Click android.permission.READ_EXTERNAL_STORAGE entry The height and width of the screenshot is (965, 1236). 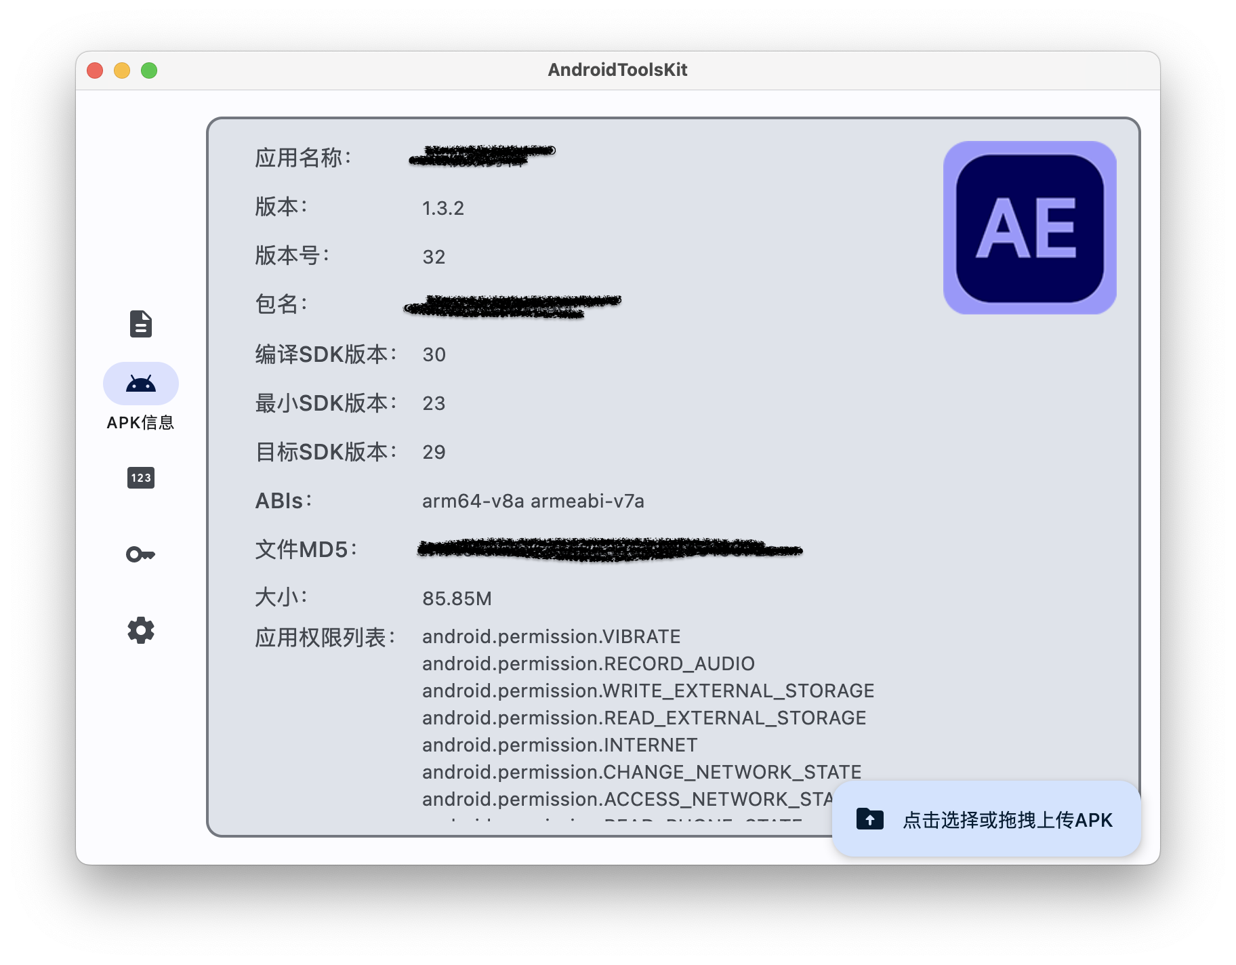click(644, 718)
